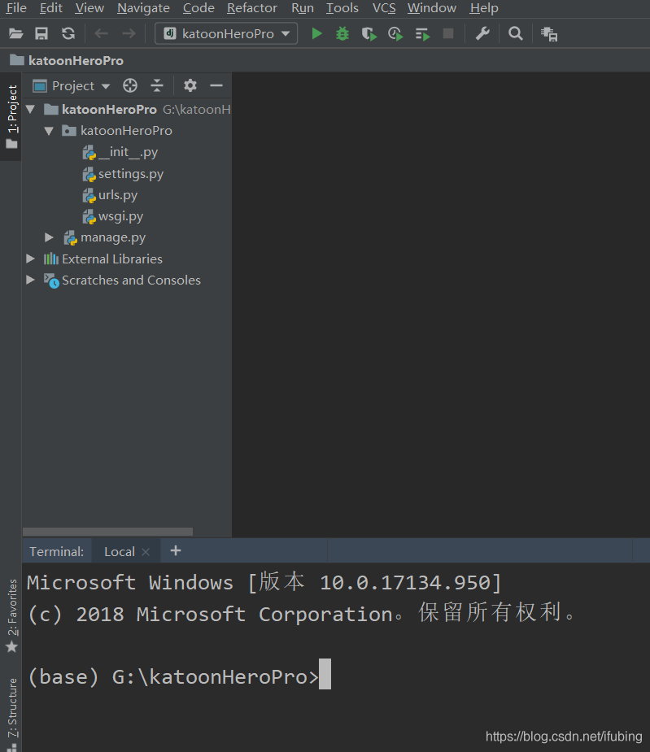Image resolution: width=650 pixels, height=752 pixels.
Task: Select External Libraries label
Action: (111, 259)
